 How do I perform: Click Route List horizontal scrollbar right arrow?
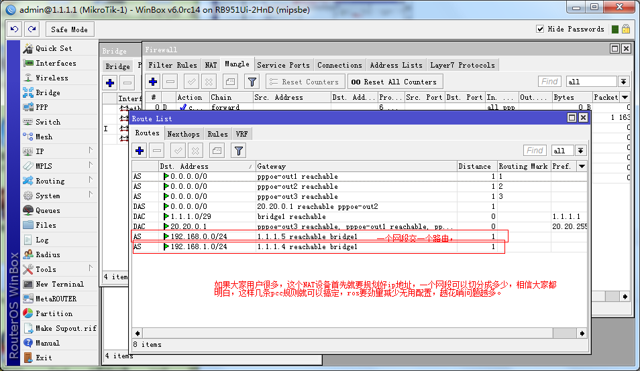[x=582, y=333]
